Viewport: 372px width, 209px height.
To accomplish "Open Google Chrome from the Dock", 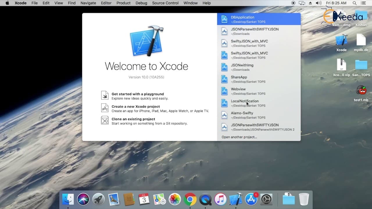I will 190,199.
